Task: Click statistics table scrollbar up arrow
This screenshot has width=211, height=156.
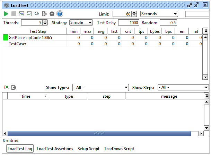Action: point(205,37)
